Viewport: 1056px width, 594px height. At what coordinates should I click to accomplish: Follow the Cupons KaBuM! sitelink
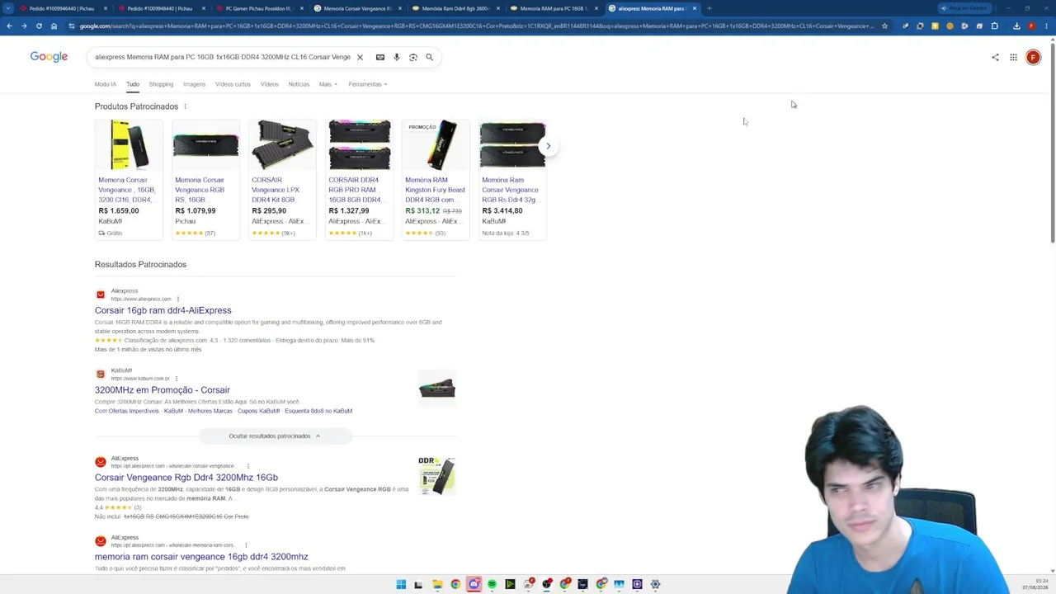point(258,411)
